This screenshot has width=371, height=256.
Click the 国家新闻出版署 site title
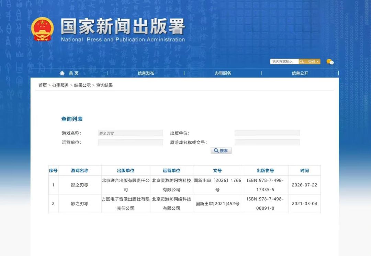click(123, 26)
